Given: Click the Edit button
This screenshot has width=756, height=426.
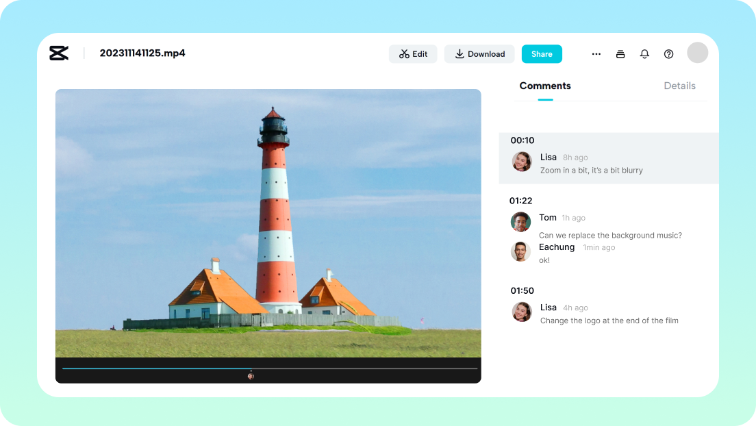Looking at the screenshot, I should pyautogui.click(x=413, y=53).
